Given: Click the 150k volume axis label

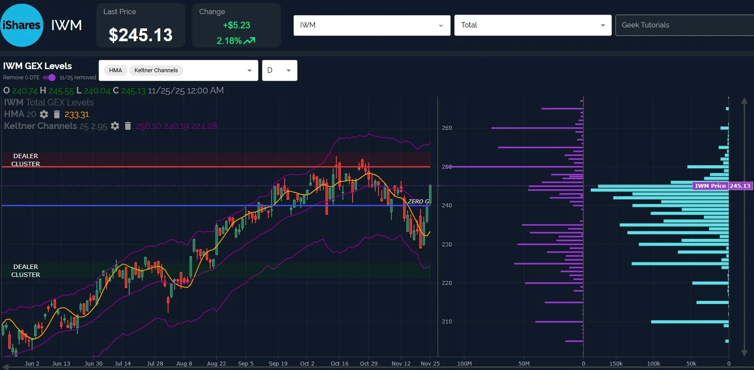Looking at the screenshot, I should [616, 363].
